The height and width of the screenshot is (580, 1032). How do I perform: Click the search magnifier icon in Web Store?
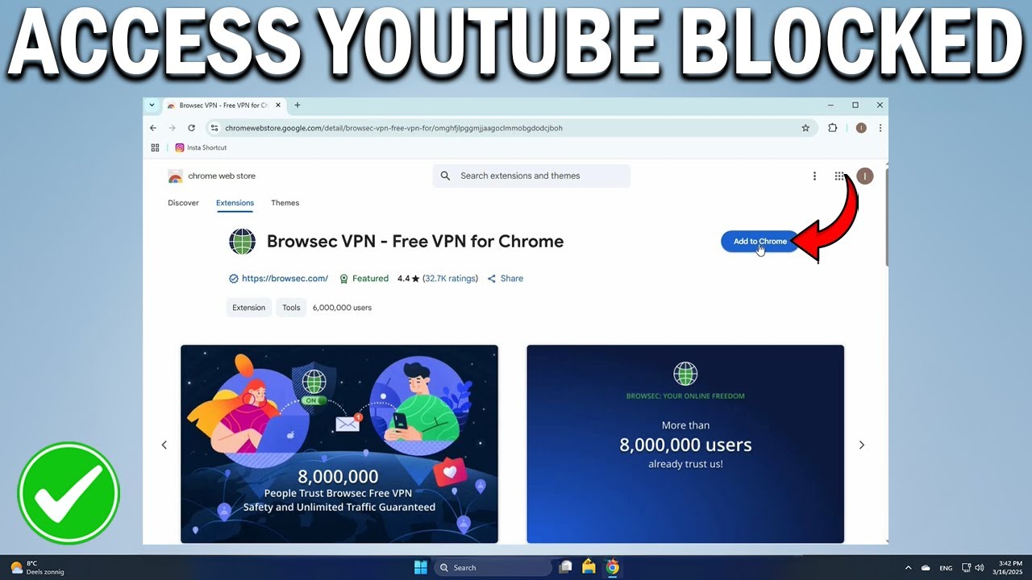(445, 176)
